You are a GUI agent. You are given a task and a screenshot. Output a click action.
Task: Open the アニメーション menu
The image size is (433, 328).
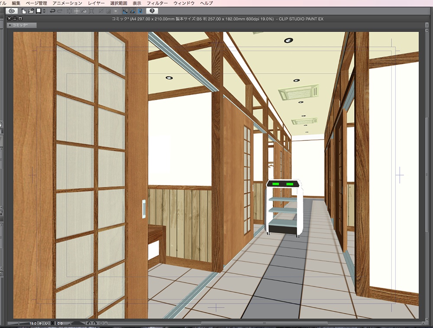click(x=67, y=3)
